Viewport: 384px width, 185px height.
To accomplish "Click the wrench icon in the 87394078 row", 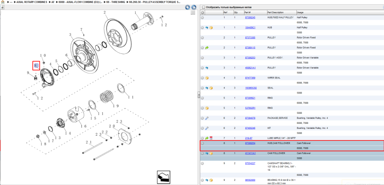I will point(207,118).
